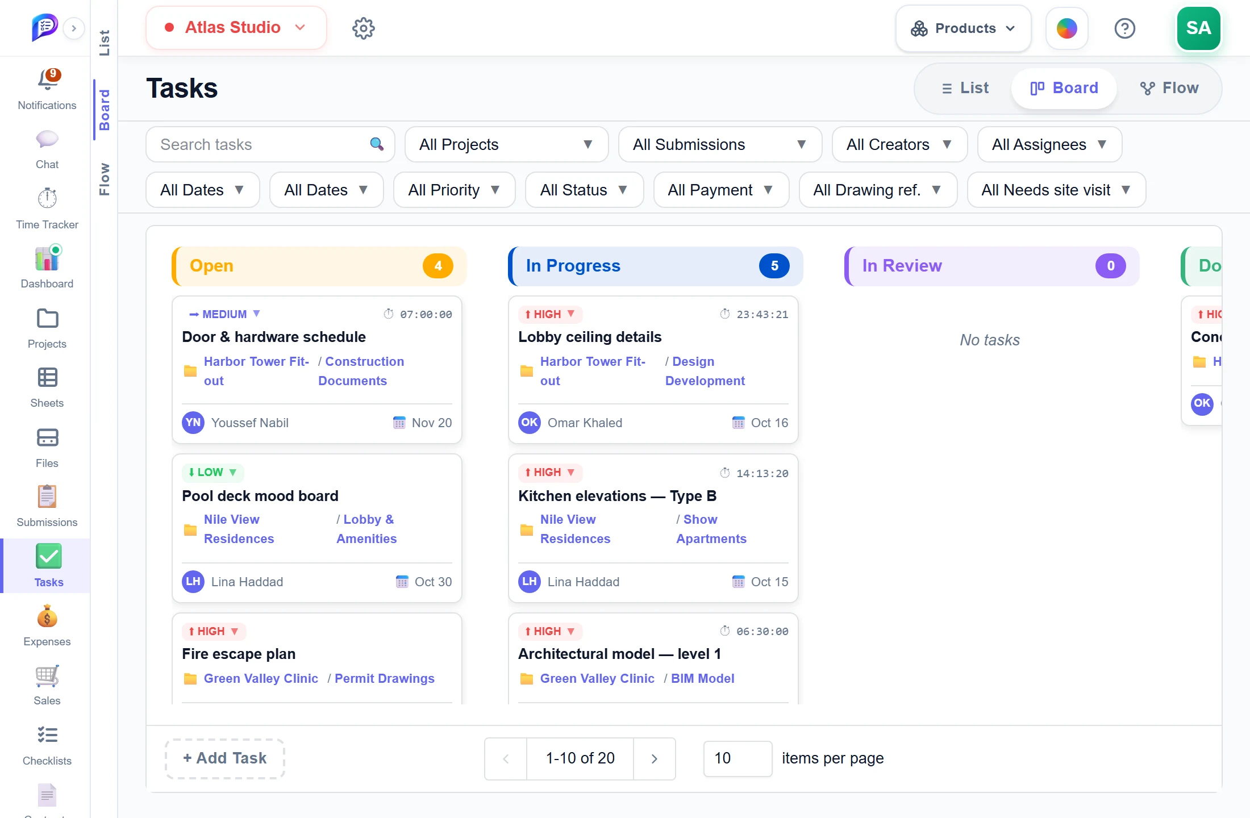This screenshot has height=818, width=1250.
Task: Click the app logo icon
Action: click(44, 27)
